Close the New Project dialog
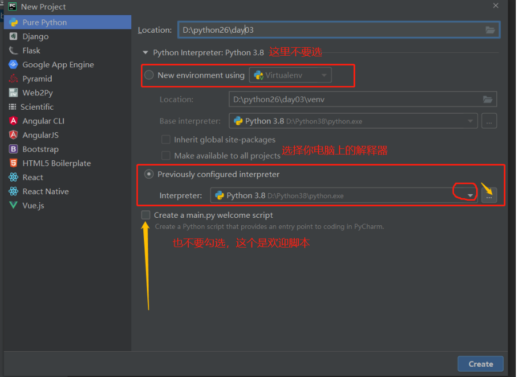The width and height of the screenshot is (517, 377). 496,6
